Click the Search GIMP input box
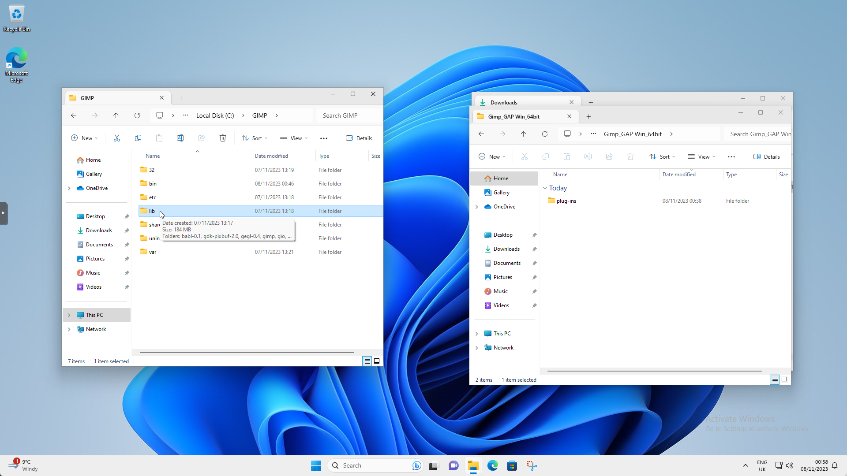This screenshot has height=476, width=847. point(349,115)
